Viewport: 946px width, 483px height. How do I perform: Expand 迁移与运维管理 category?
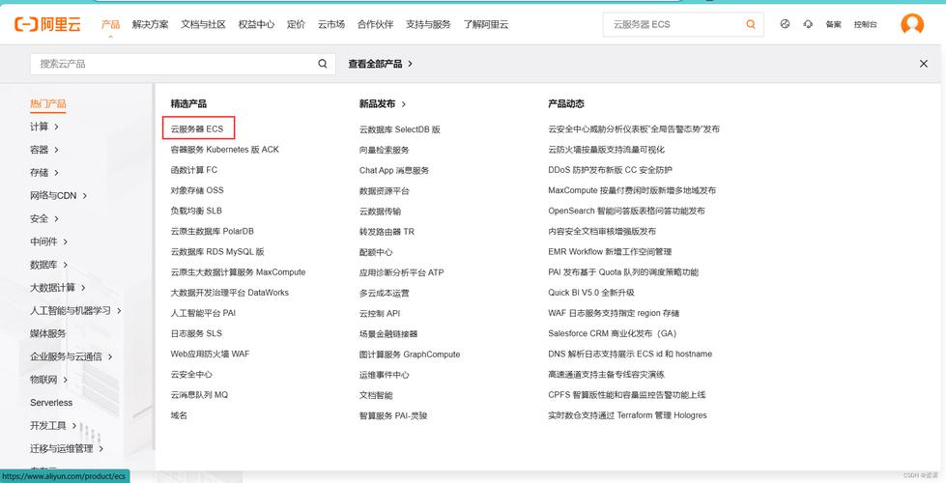(67, 448)
